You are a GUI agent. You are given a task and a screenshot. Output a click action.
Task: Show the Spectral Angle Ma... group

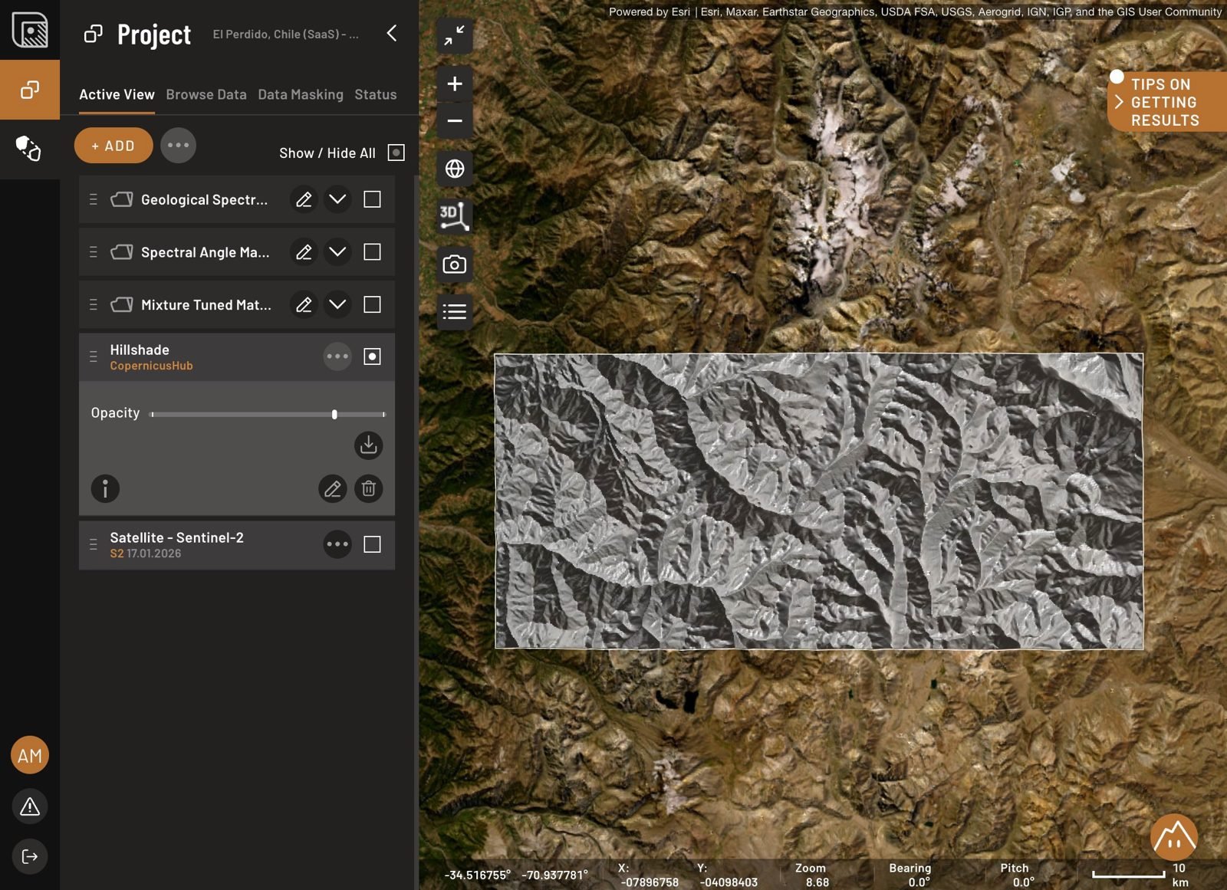pos(372,252)
